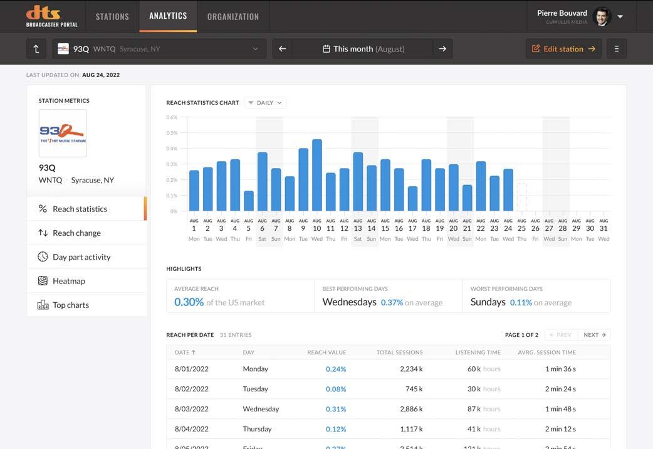
Task: Open the three-line options menu button
Action: tap(617, 49)
